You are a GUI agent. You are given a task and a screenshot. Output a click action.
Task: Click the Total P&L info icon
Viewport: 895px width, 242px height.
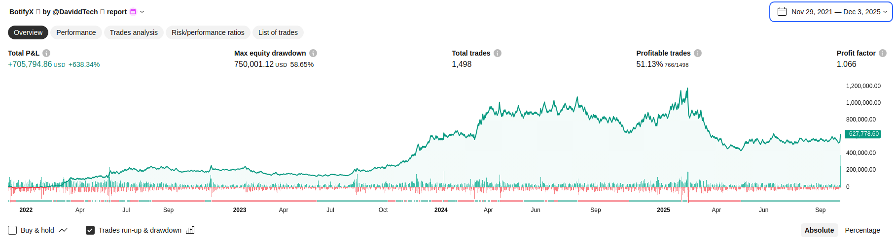pyautogui.click(x=46, y=53)
